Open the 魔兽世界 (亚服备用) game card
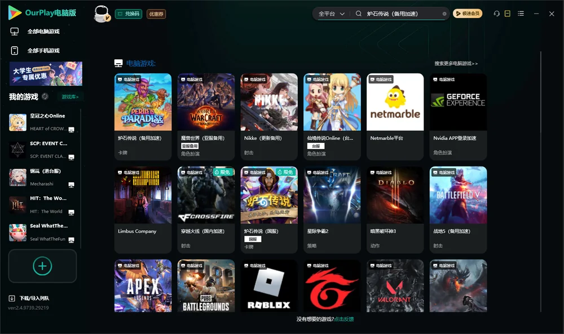 [x=206, y=117]
